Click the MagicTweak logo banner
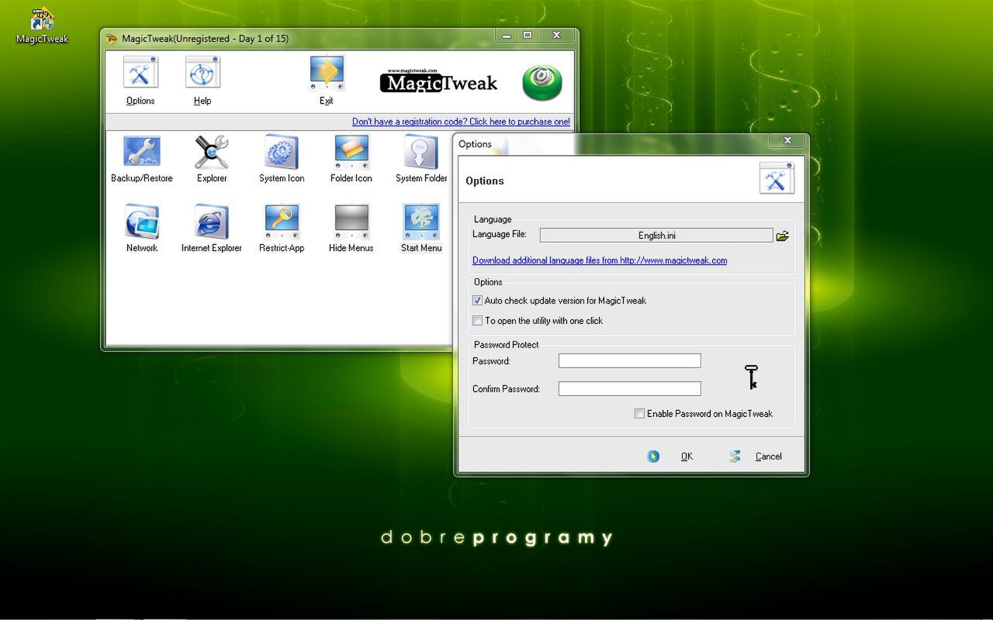This screenshot has width=993, height=620. coord(439,81)
